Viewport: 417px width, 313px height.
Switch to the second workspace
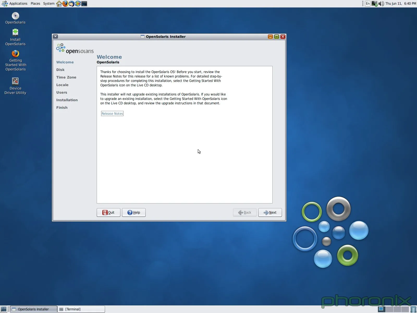pyautogui.click(x=389, y=309)
